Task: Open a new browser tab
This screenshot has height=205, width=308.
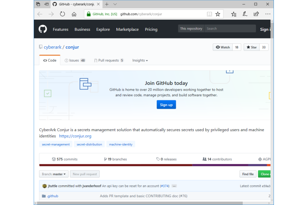Action: point(107,4)
